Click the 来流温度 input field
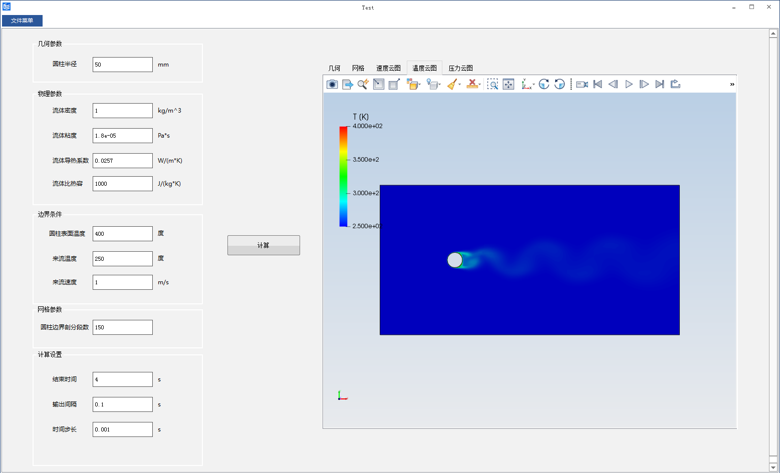The height and width of the screenshot is (473, 780). click(123, 259)
